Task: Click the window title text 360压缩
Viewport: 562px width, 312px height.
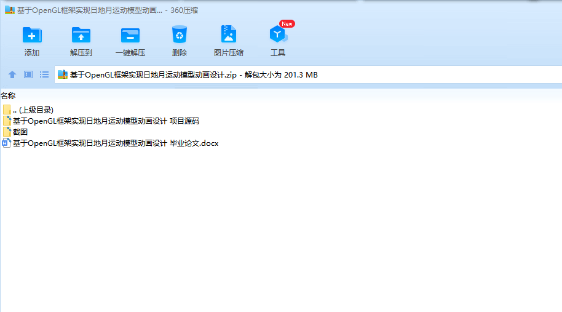Action: pyautogui.click(x=184, y=10)
